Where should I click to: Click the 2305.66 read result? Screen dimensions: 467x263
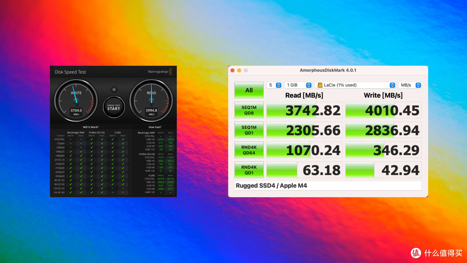coord(304,130)
